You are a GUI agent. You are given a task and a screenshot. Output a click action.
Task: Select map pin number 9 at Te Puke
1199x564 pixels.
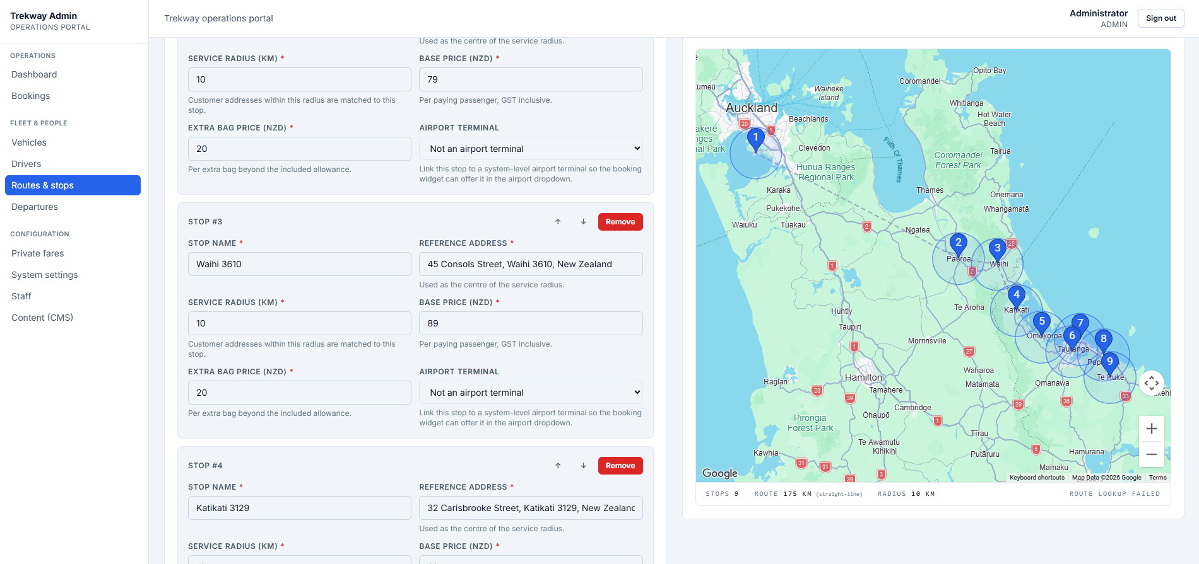[1110, 364]
